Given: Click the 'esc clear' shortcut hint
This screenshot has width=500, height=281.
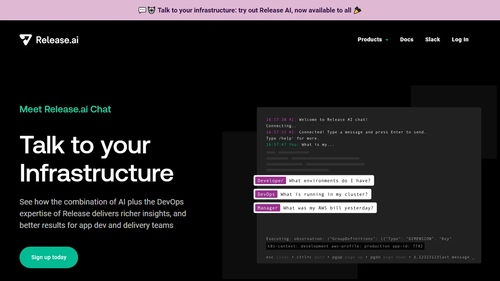Looking at the screenshot, I should 277,257.
